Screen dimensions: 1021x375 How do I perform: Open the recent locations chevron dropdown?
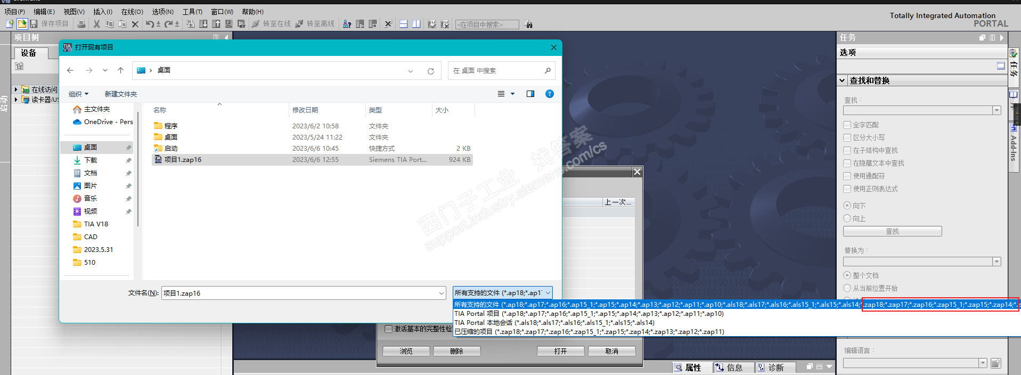click(x=105, y=70)
